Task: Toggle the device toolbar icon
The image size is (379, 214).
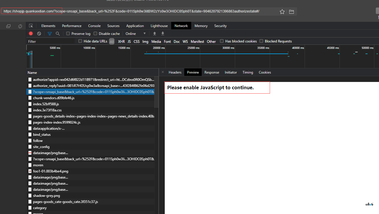Action: tap(20, 26)
